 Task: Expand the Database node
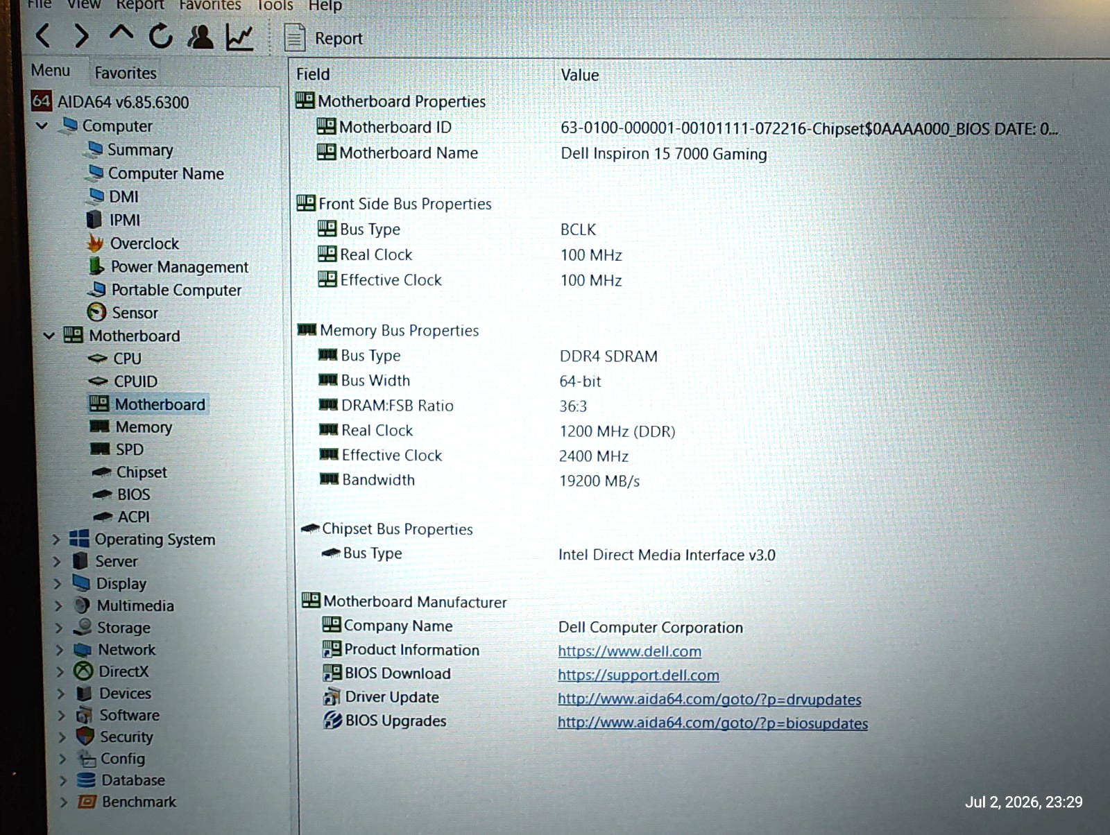[63, 781]
